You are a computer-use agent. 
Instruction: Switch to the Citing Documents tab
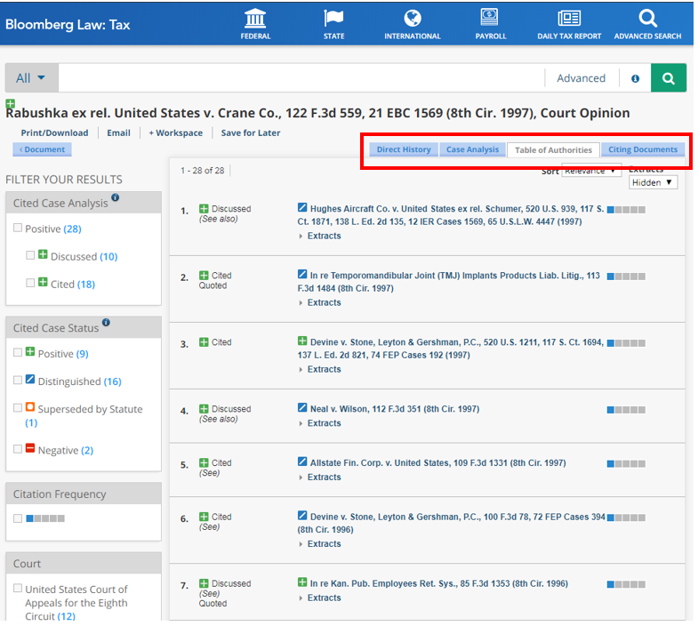[x=642, y=149]
